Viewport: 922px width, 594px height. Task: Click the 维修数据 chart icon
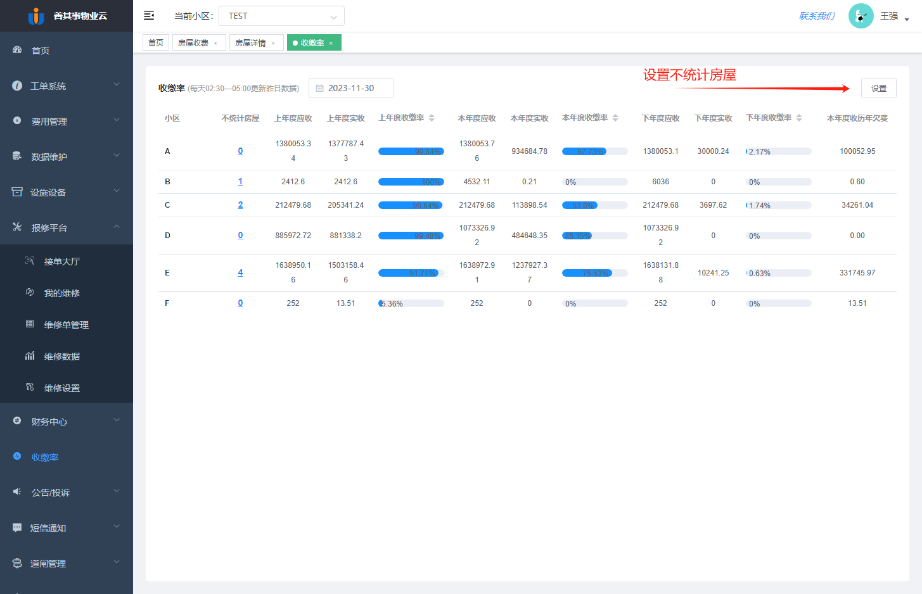(30, 356)
